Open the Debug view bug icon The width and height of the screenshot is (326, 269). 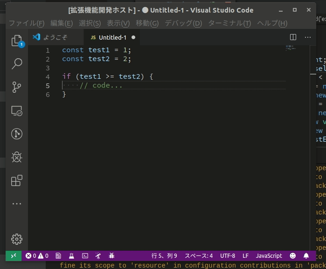pyautogui.click(x=17, y=157)
